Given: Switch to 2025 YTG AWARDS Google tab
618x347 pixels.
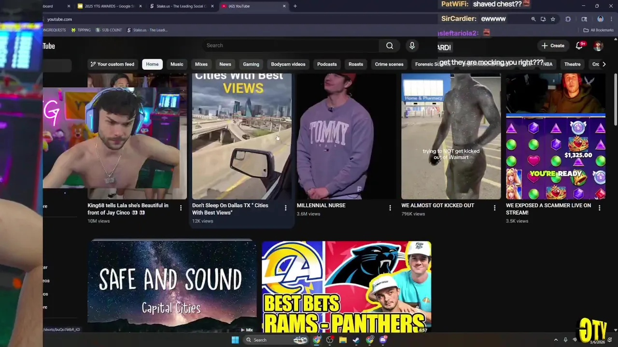Looking at the screenshot, I should tap(109, 6).
